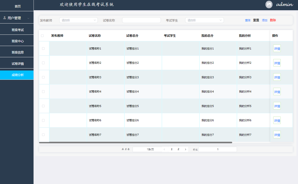Click the 我的分析 column header
The image size is (298, 184).
[245, 36]
